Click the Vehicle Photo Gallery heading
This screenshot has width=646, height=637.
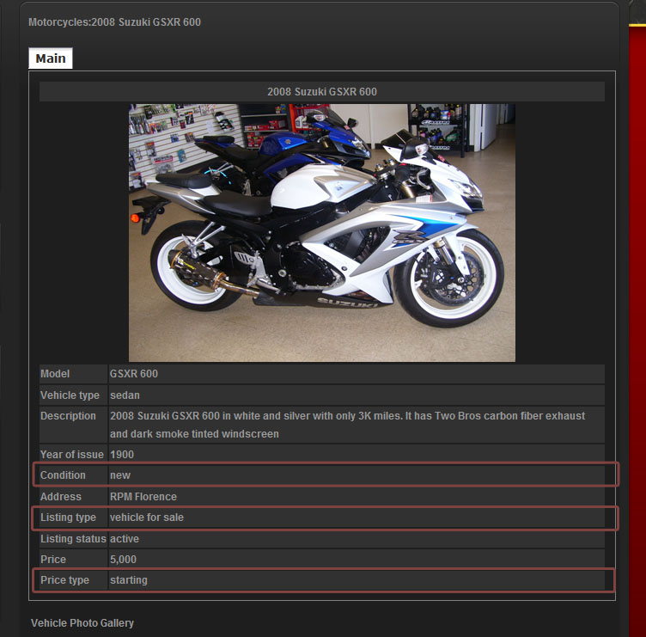point(82,622)
